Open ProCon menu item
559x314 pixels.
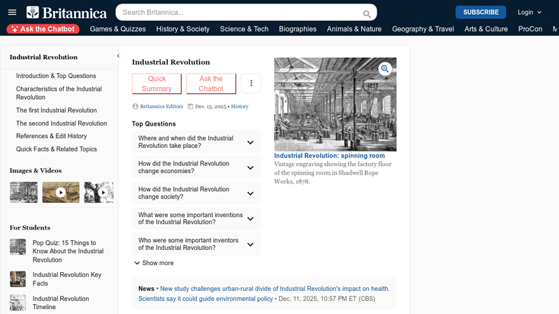(530, 29)
